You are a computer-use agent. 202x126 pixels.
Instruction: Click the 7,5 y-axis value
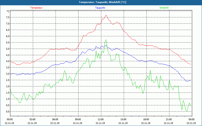(x=8, y=17)
